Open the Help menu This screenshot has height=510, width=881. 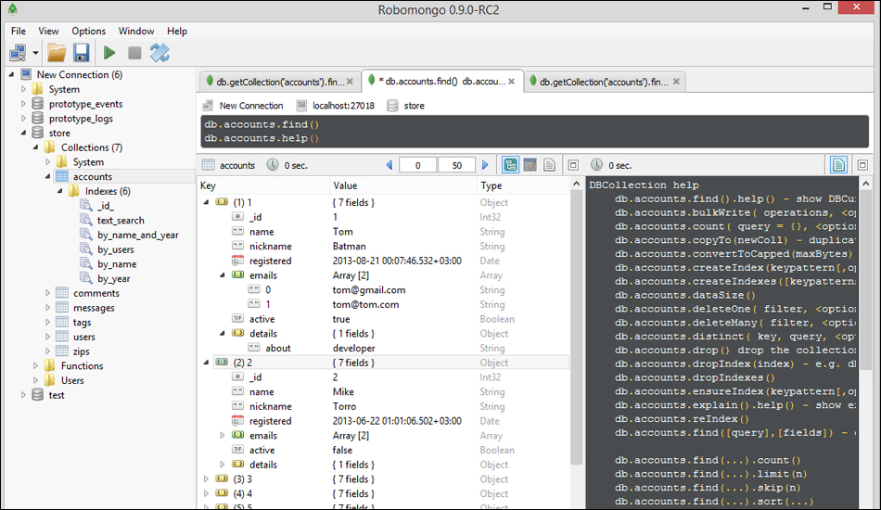coord(177,31)
